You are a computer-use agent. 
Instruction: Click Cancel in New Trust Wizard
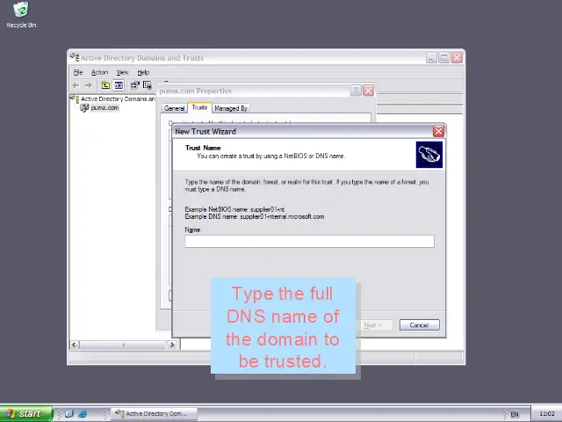420,325
